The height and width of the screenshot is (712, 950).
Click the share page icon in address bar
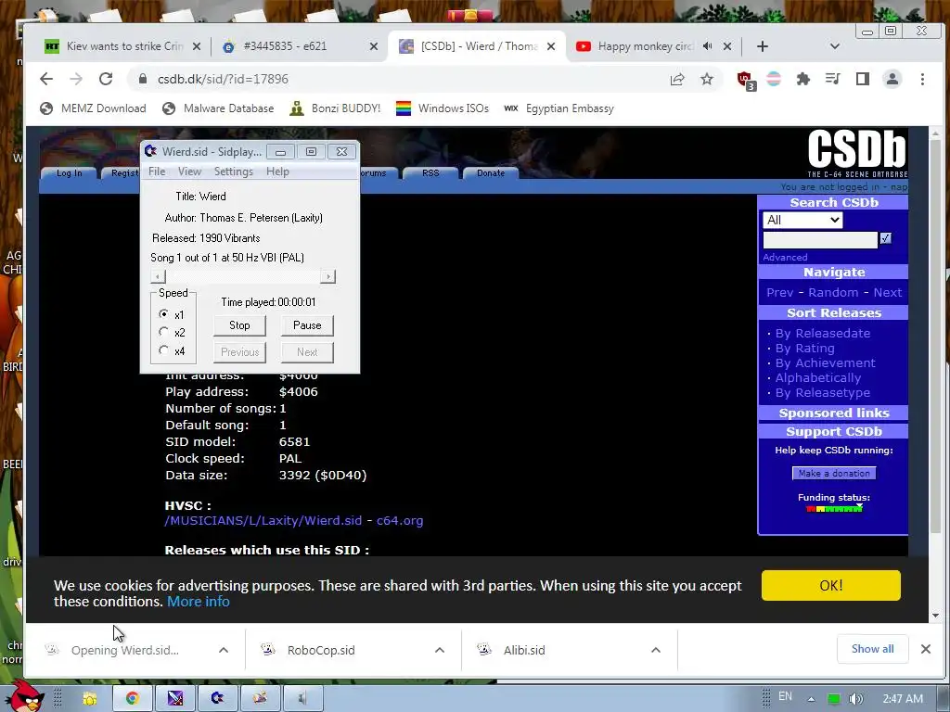pos(676,79)
